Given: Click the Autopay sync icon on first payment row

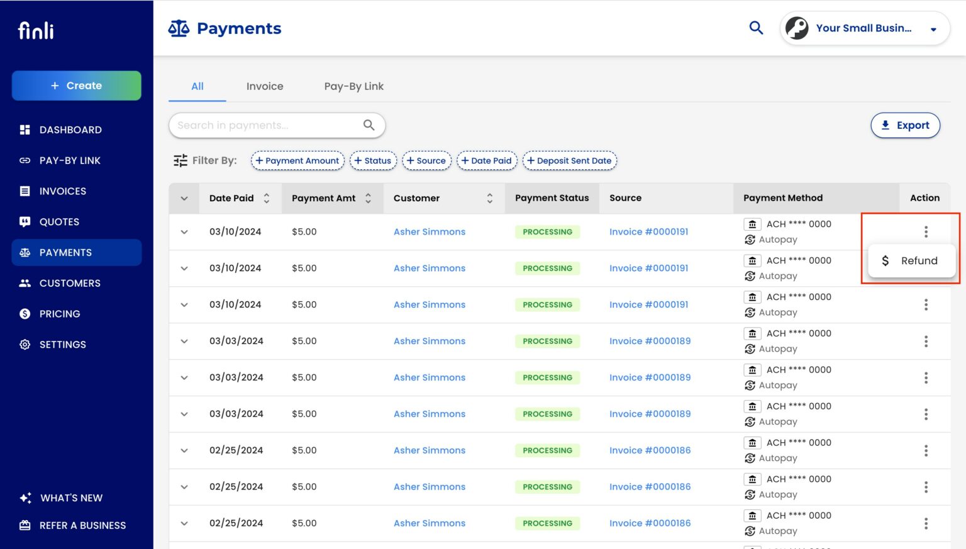Looking at the screenshot, I should [x=750, y=240].
